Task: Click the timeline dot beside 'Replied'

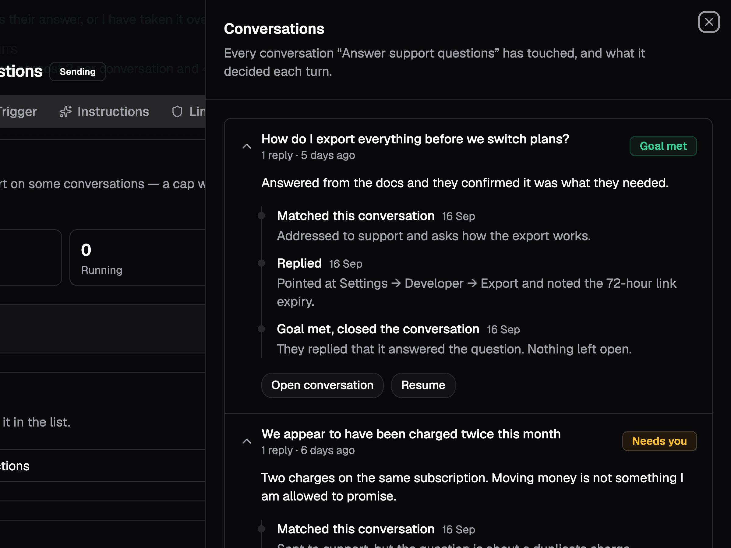Action: pyautogui.click(x=261, y=263)
